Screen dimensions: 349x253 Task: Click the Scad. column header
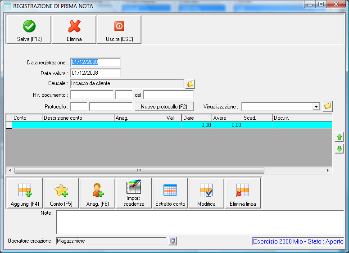(x=257, y=118)
